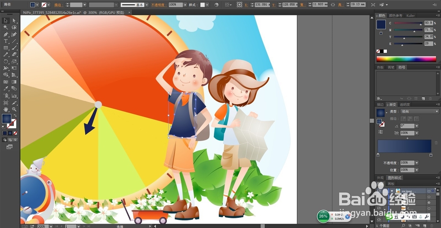Select the Selection tool (black arrow)
The image size is (441, 228).
[6, 21]
